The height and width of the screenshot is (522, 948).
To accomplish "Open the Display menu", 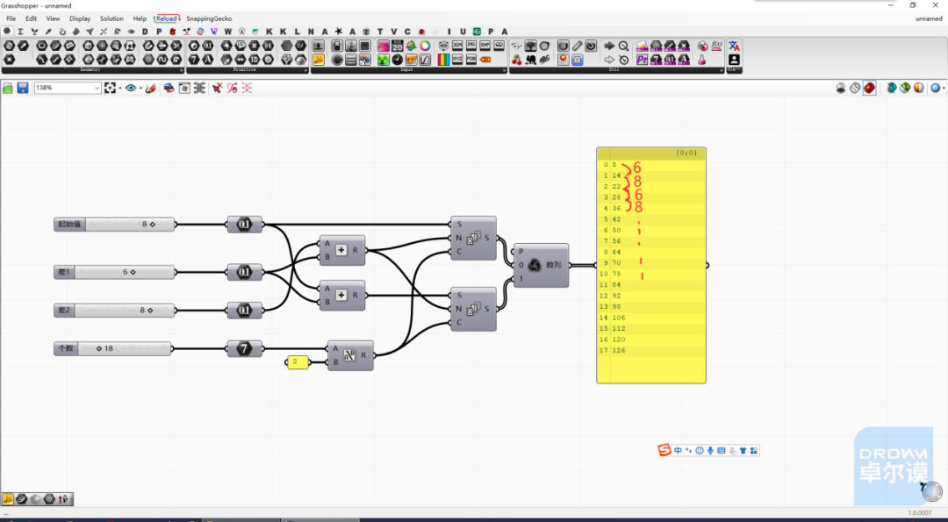I will 80,18.
